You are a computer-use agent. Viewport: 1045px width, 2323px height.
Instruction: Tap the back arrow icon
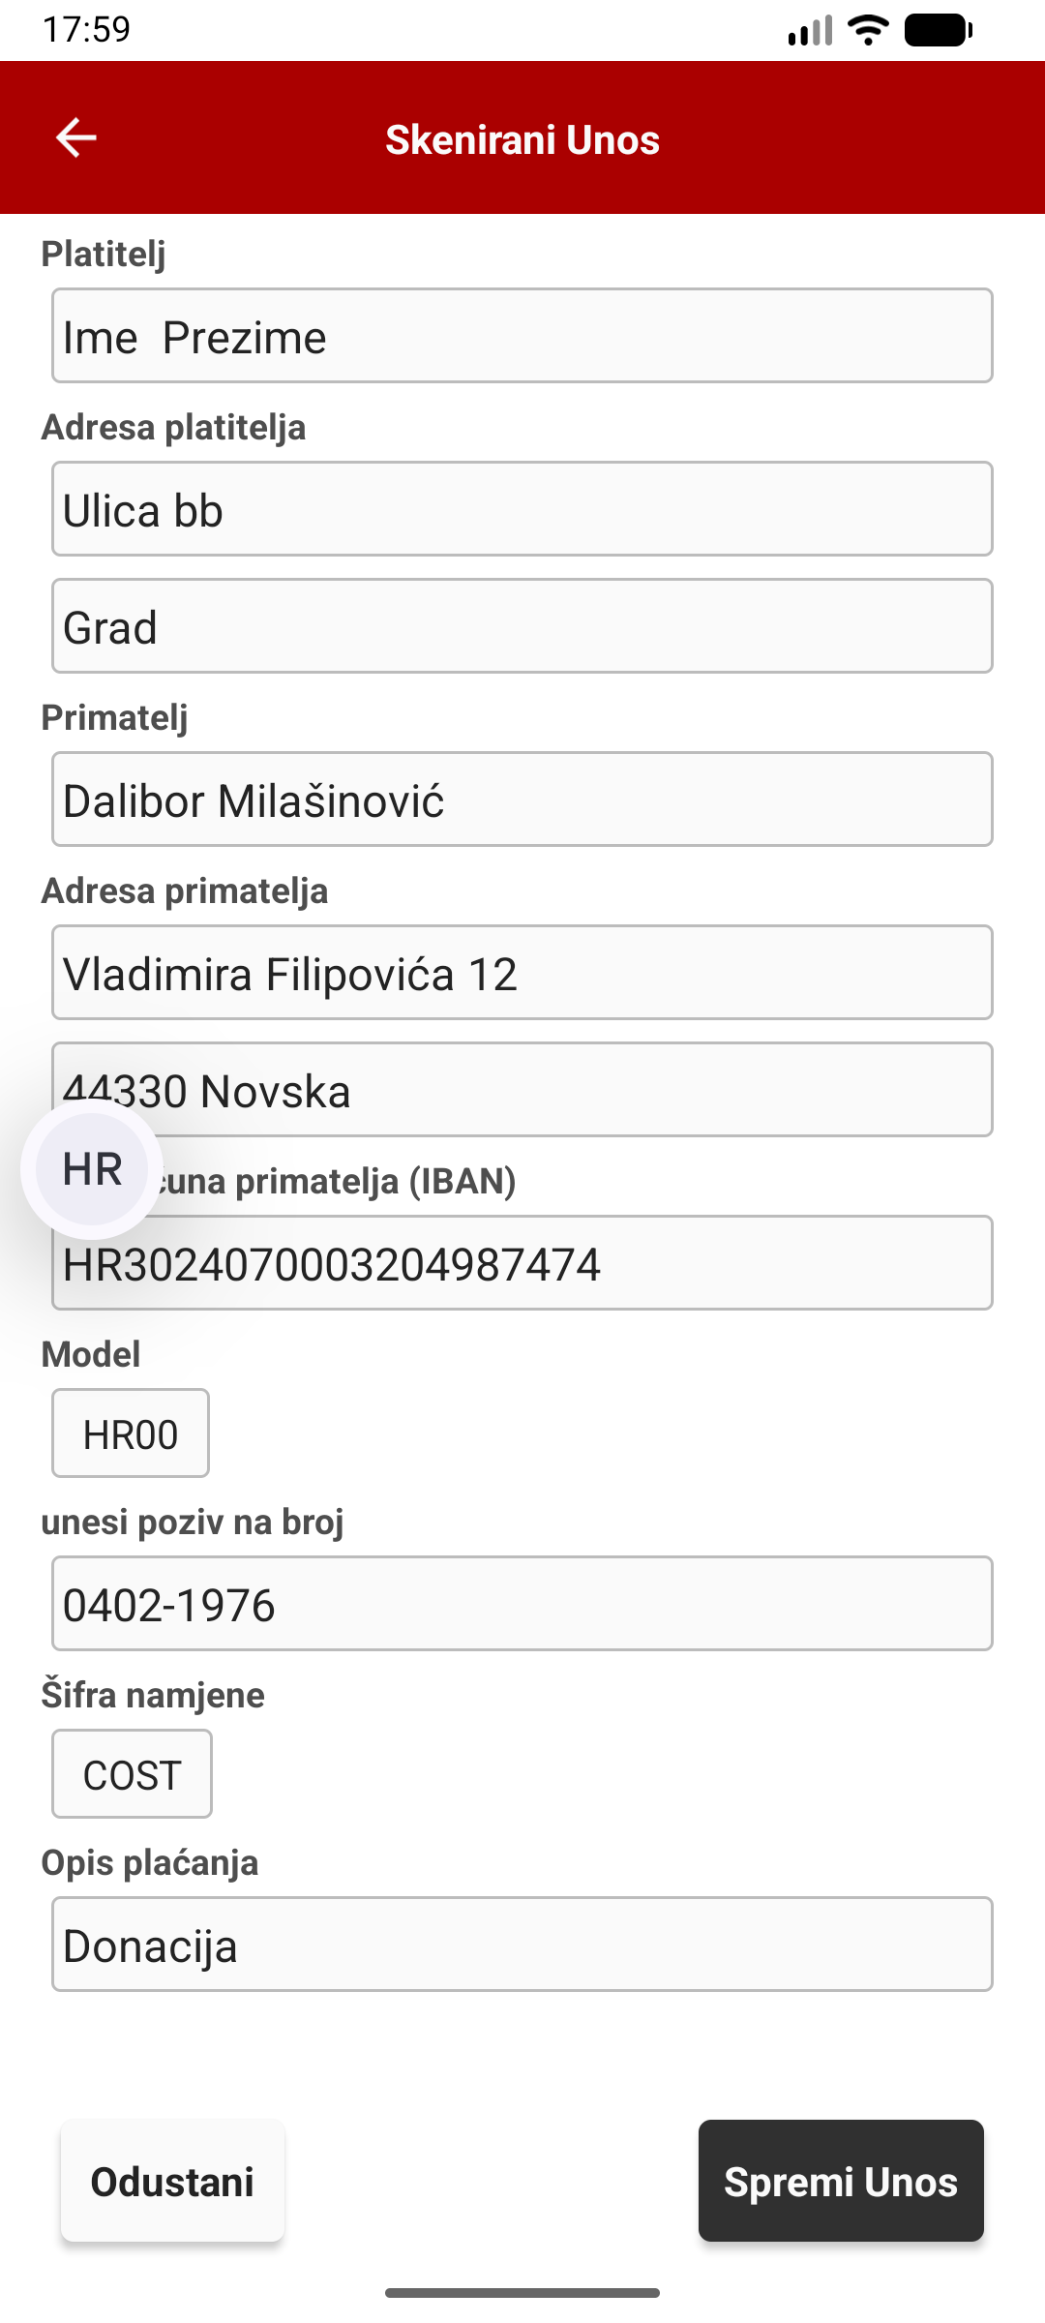coord(75,138)
